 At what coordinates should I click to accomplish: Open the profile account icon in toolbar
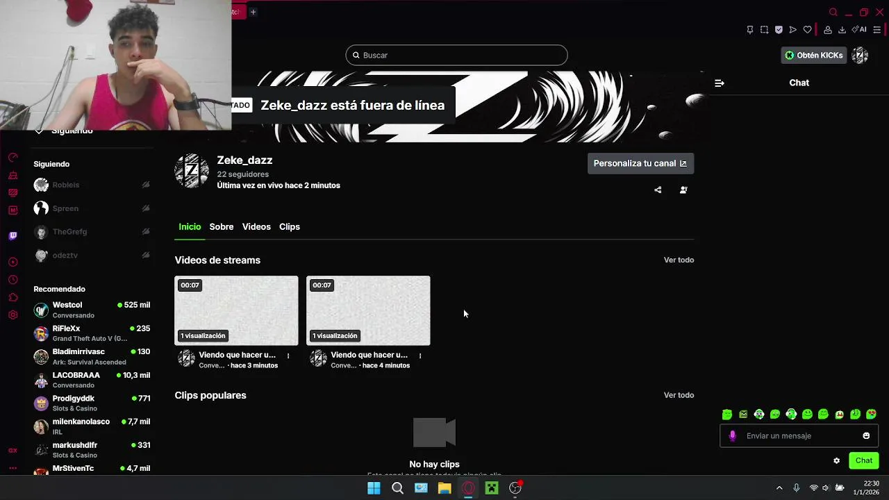[x=828, y=30]
